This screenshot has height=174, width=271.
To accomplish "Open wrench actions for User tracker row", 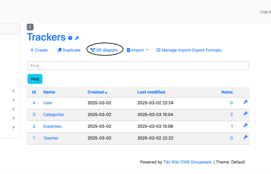I will pos(246,102).
